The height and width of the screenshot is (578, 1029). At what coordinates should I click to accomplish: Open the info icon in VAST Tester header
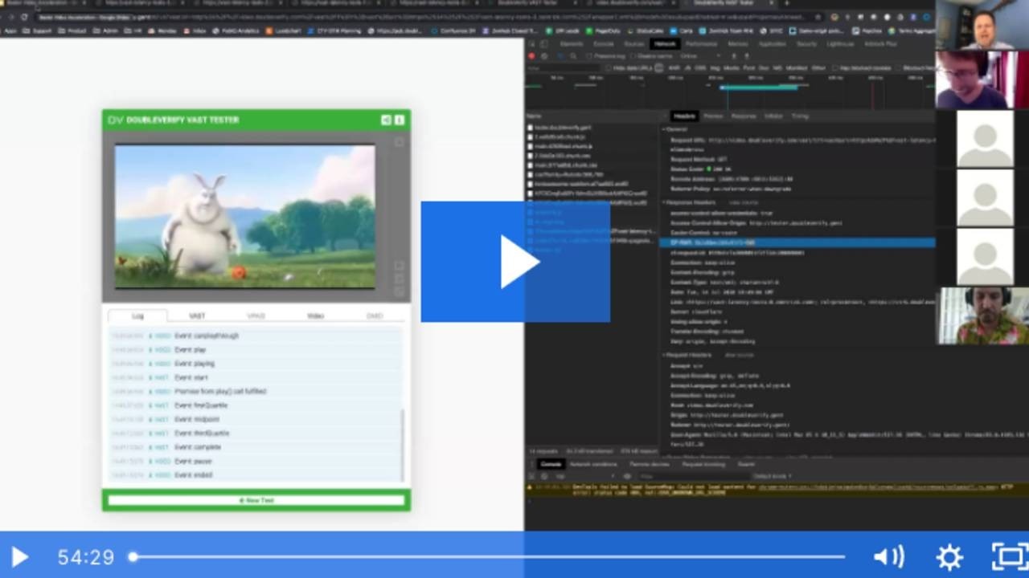400,120
